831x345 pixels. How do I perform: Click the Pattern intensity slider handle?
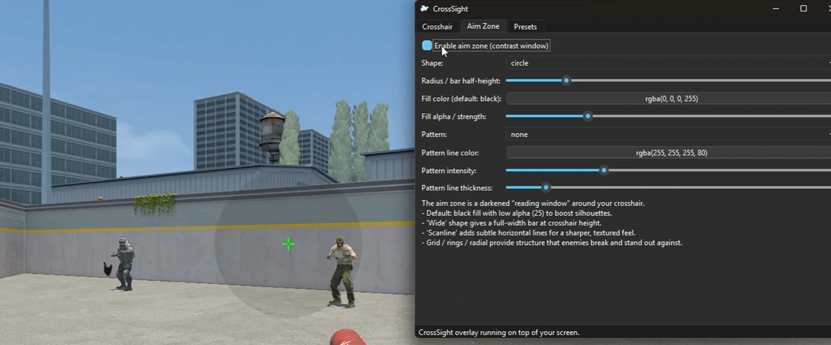603,171
